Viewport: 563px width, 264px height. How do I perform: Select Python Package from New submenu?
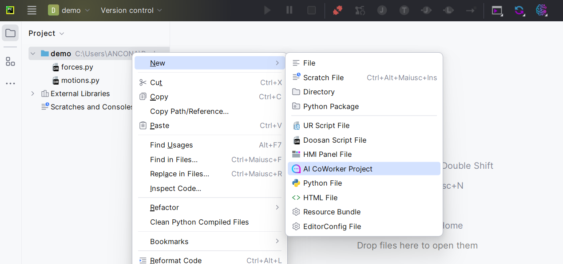pyautogui.click(x=331, y=106)
